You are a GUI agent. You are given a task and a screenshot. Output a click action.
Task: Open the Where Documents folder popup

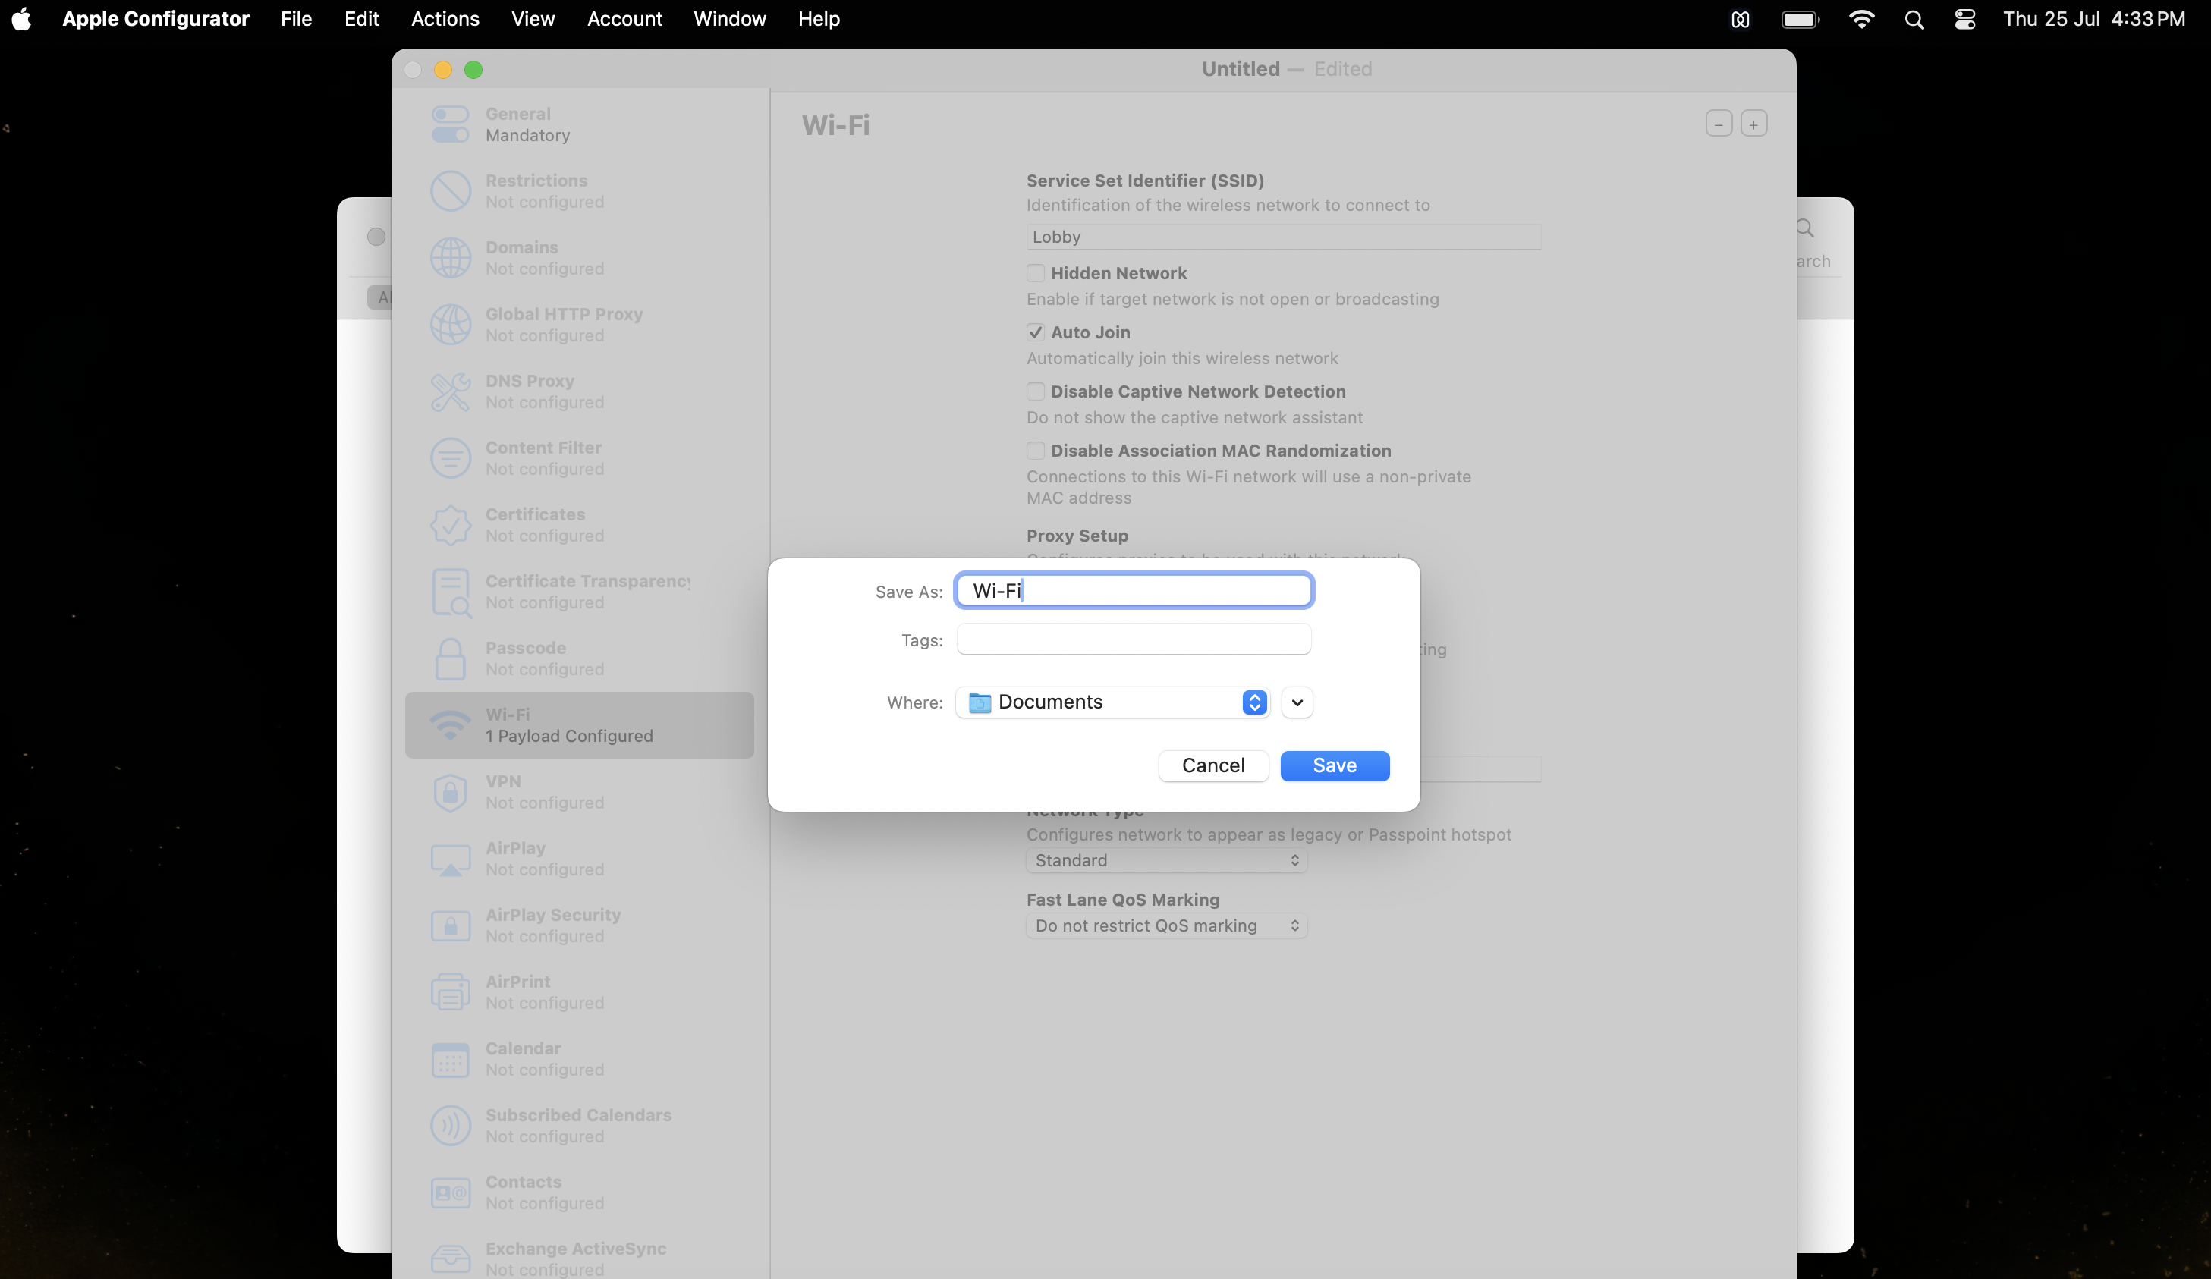pyautogui.click(x=1112, y=702)
